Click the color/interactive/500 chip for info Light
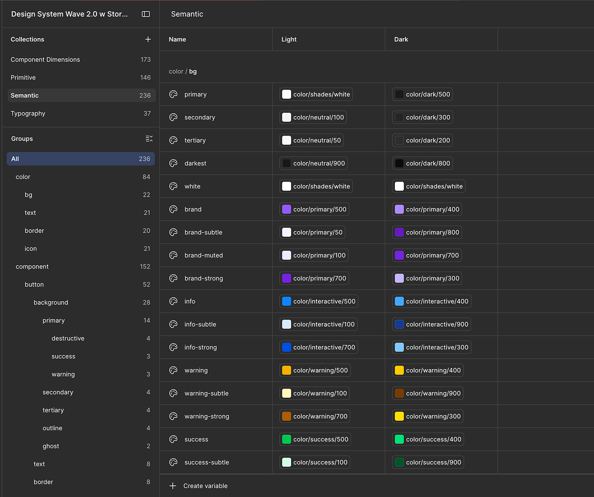The image size is (594, 497). coord(319,301)
